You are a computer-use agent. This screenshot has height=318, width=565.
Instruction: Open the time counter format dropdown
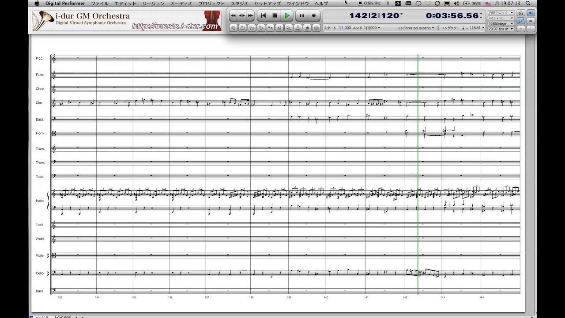click(481, 16)
